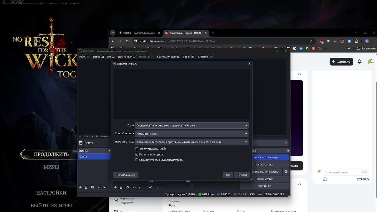Open Настройки in OBS controls

pos(264,186)
